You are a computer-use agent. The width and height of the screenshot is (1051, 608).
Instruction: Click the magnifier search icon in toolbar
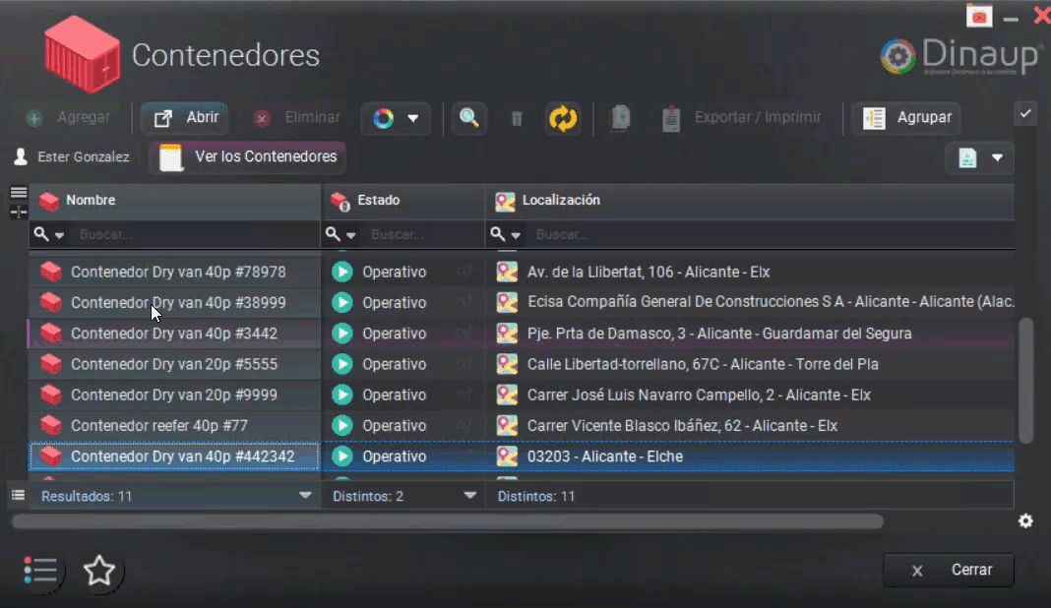(x=469, y=118)
